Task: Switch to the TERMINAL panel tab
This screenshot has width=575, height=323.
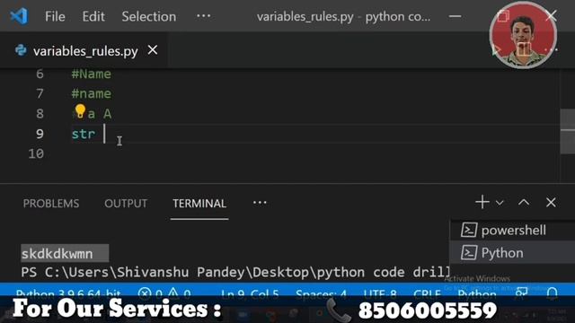Action: tap(199, 204)
